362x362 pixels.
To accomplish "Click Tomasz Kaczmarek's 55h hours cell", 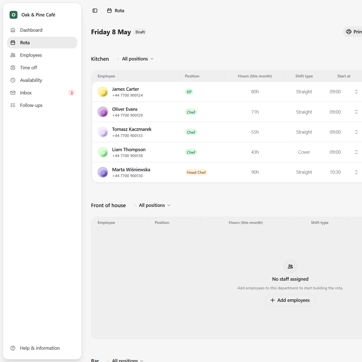I will (255, 132).
